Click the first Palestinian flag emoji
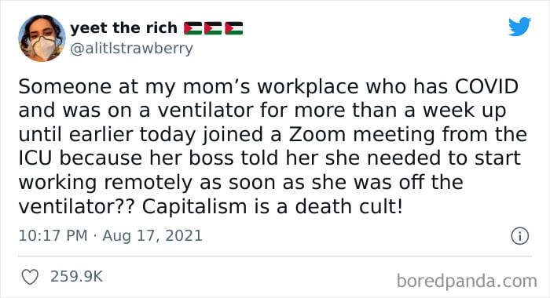The height and width of the screenshot is (298, 550). (x=193, y=28)
